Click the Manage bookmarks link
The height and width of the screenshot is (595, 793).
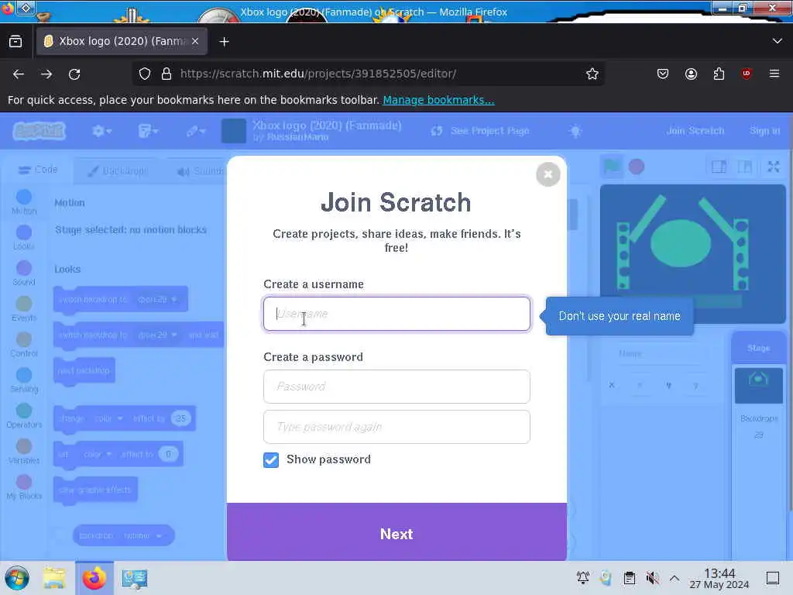pos(438,100)
